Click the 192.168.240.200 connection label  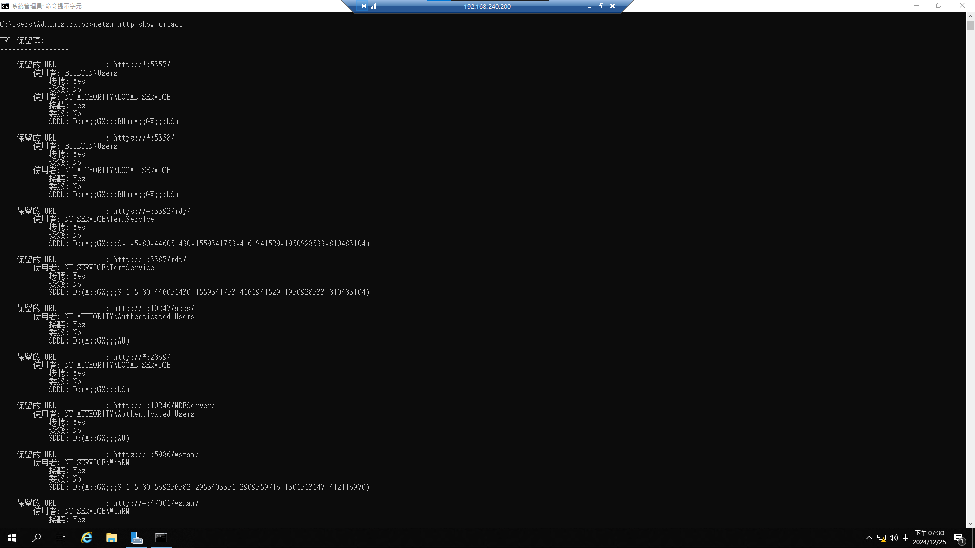487,6
